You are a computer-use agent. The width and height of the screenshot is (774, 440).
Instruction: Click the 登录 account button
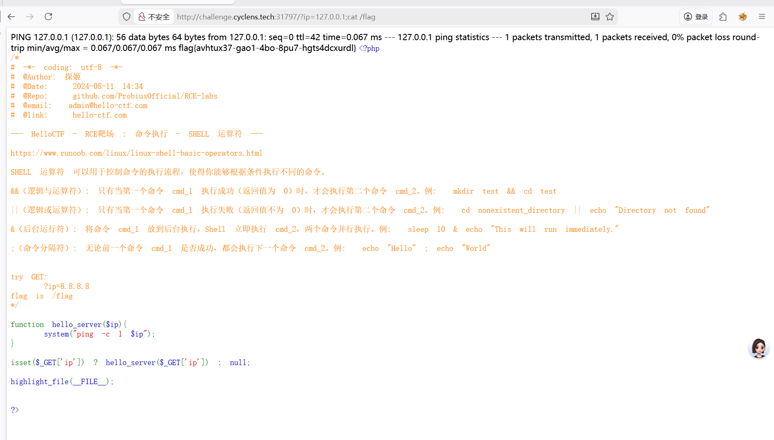tap(696, 17)
